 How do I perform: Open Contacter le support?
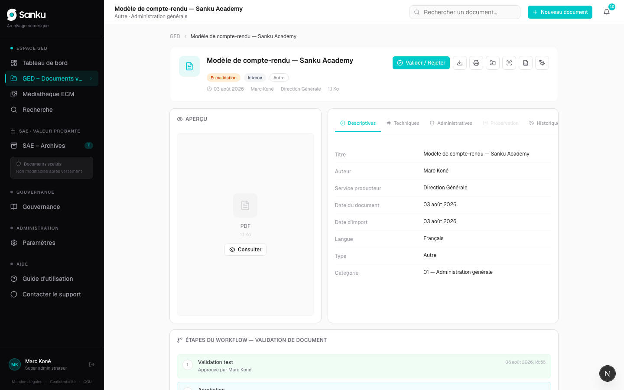point(52,294)
